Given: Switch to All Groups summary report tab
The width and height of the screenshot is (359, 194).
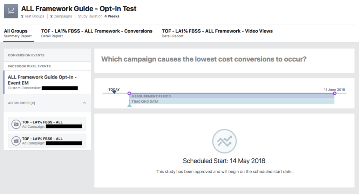Looking at the screenshot, I should coord(18,33).
